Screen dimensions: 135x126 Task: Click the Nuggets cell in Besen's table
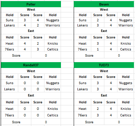(126, 20)
